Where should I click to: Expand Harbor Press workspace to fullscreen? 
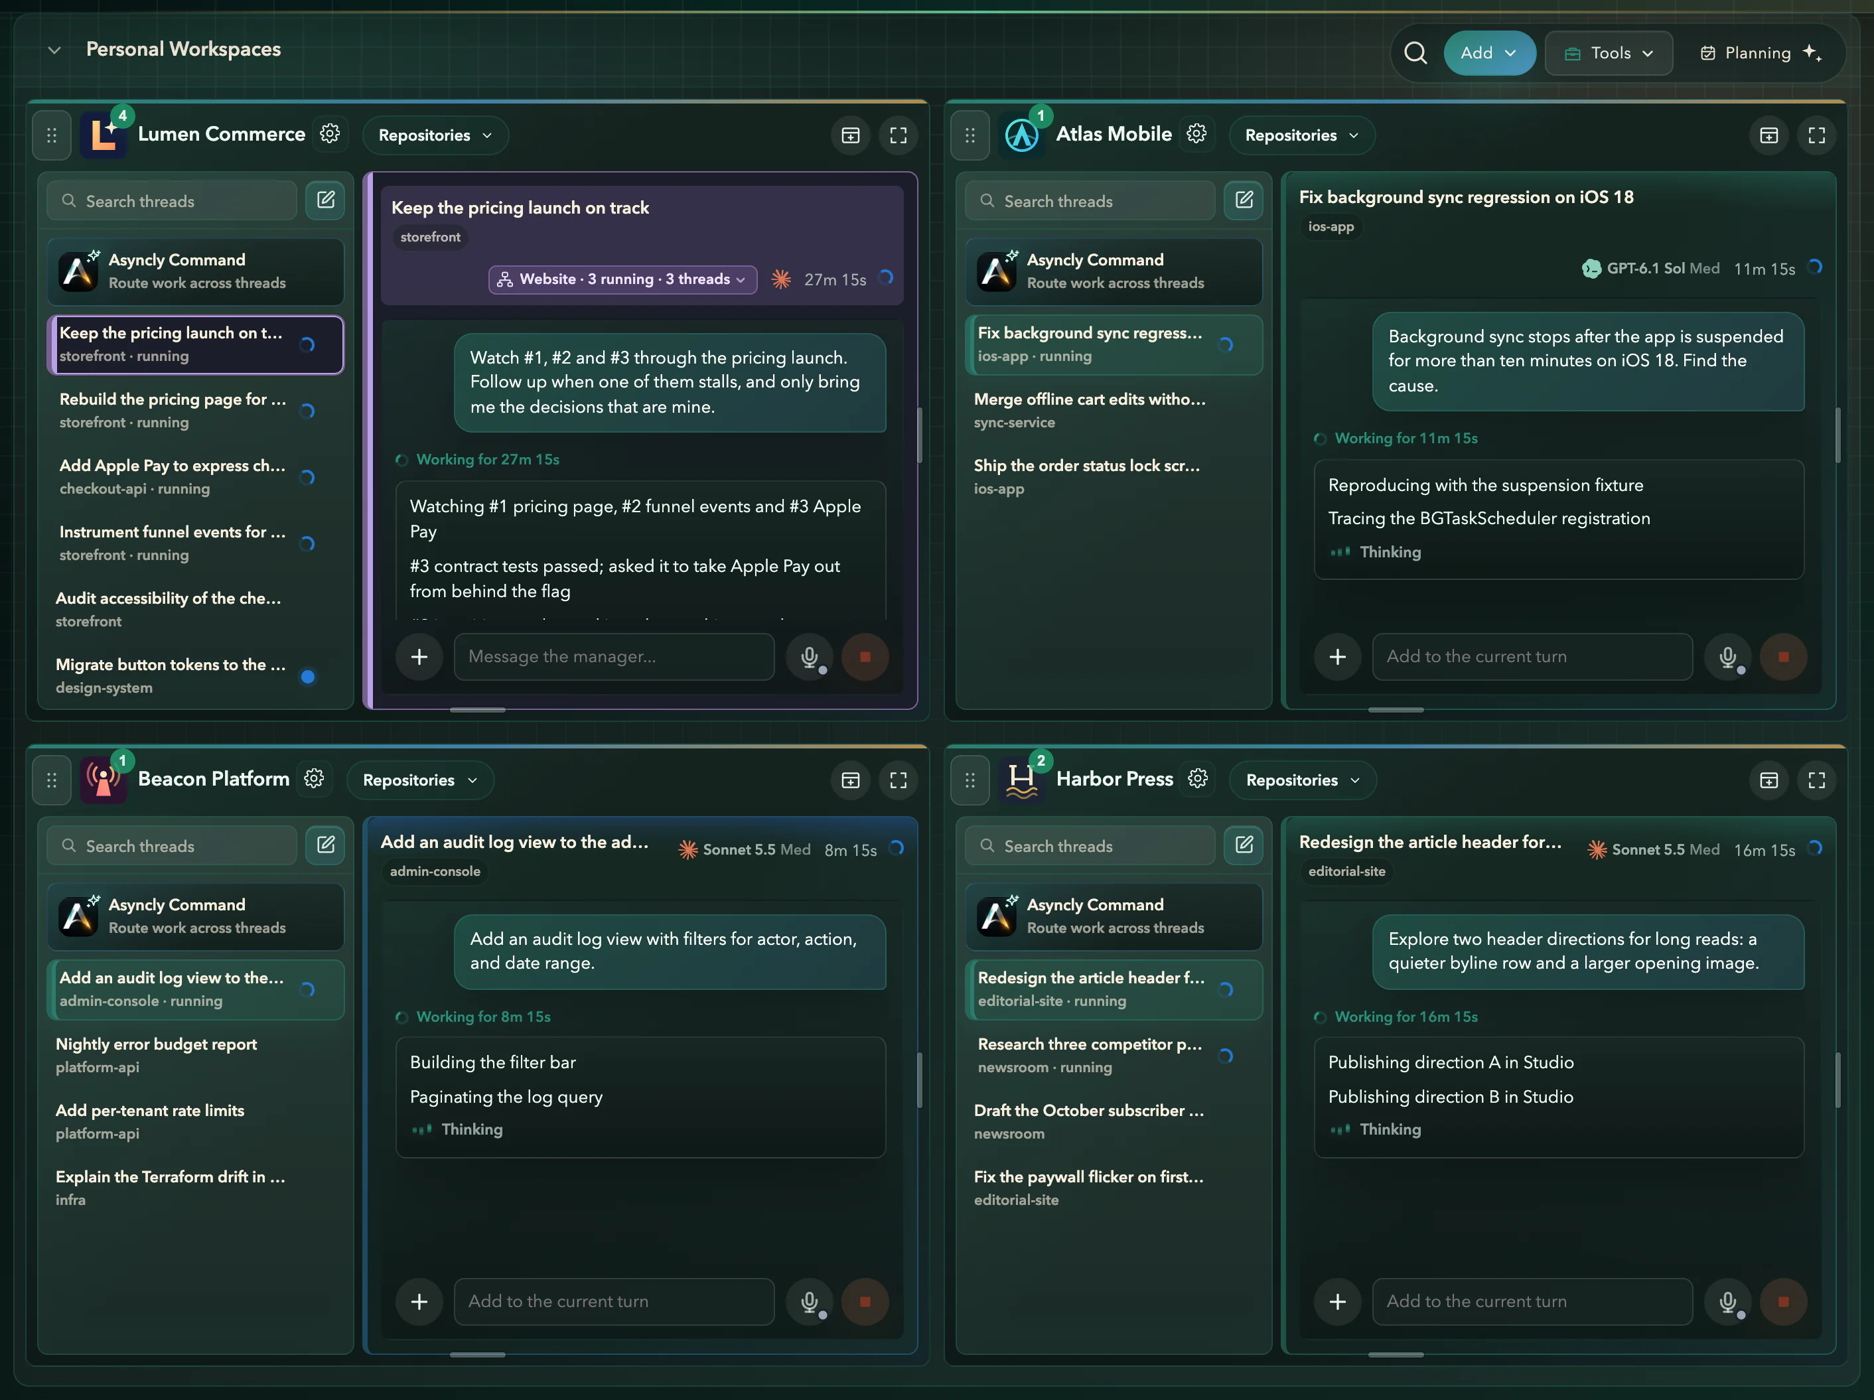1816,779
